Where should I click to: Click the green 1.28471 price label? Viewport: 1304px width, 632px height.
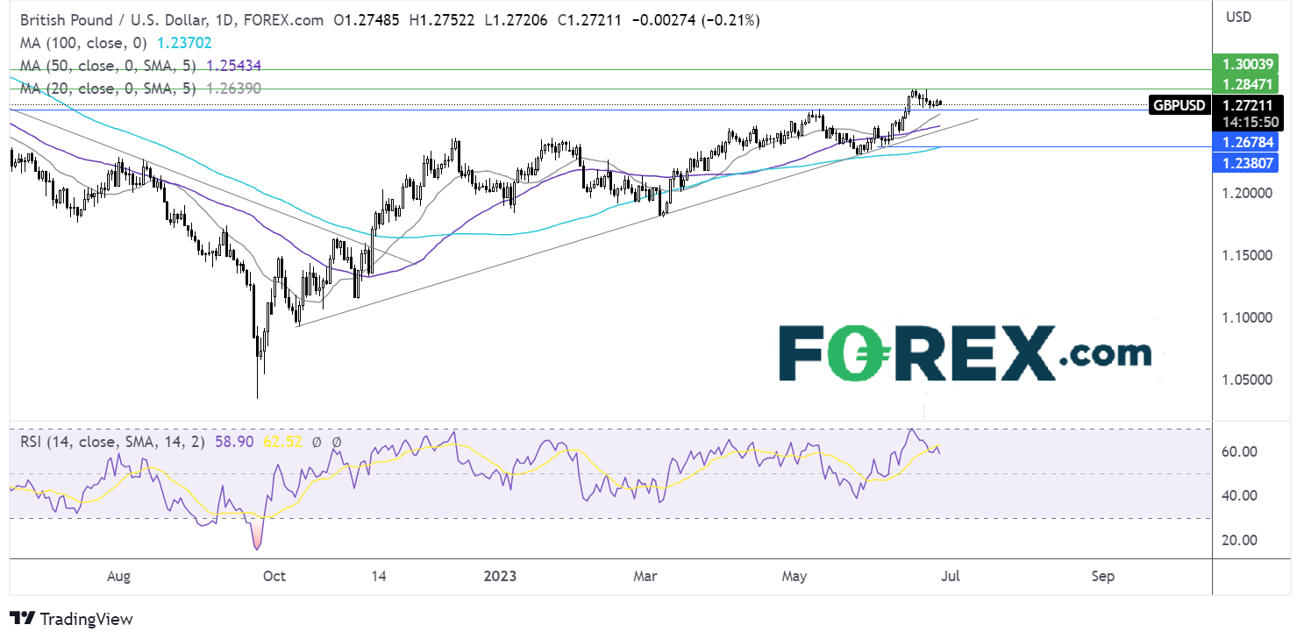point(1247,84)
